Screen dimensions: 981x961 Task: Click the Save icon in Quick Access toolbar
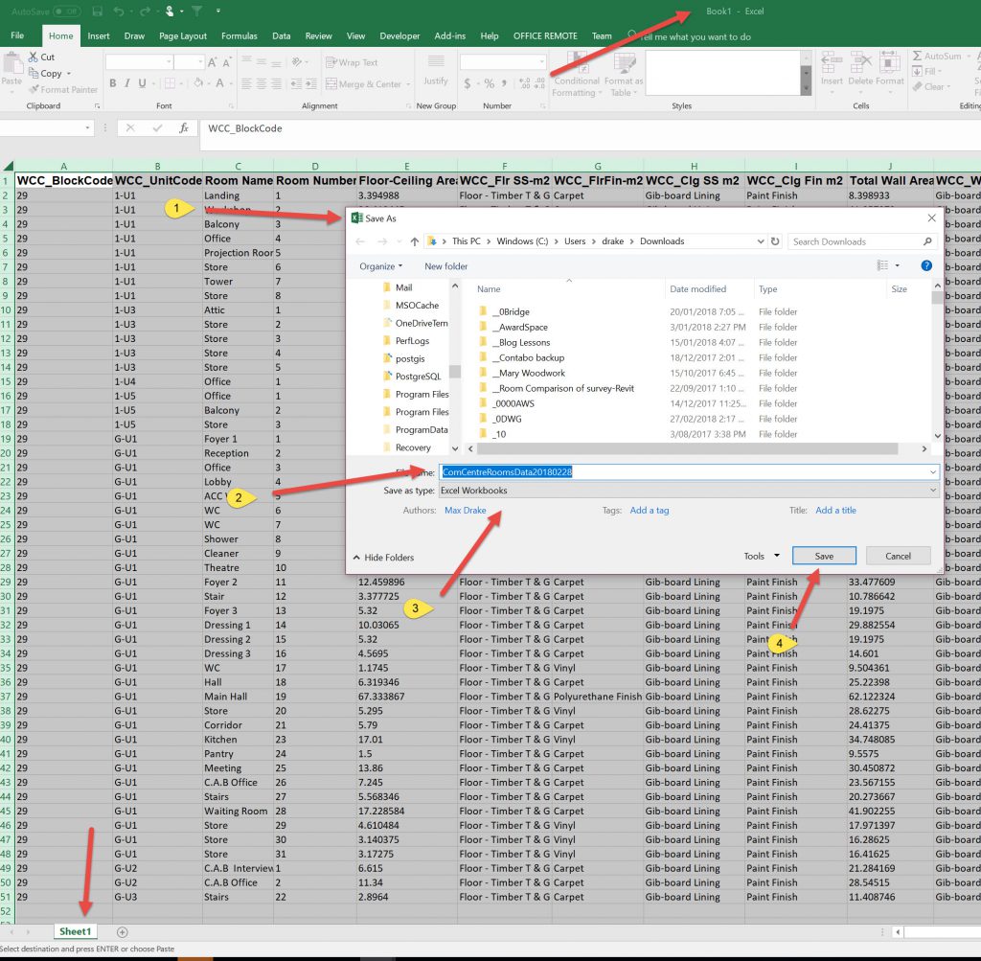coord(97,11)
